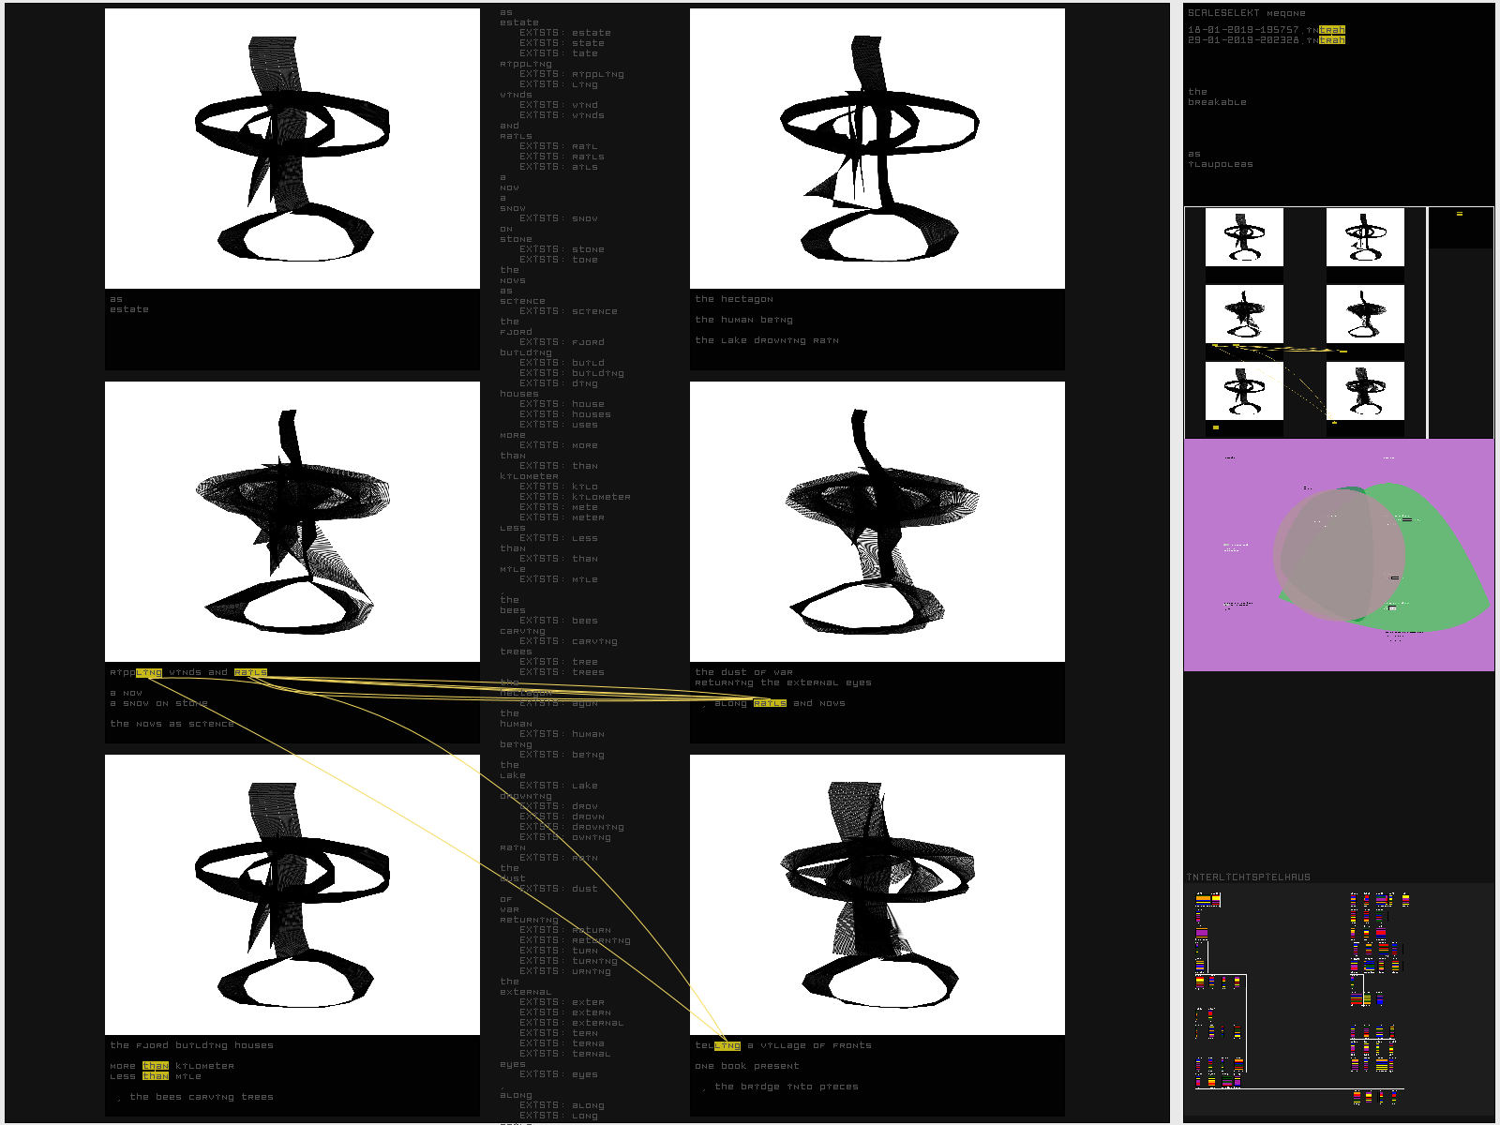Open bottom-right thumbnail in the mini overview grid
This screenshot has width=1500, height=1125.
1365,391
